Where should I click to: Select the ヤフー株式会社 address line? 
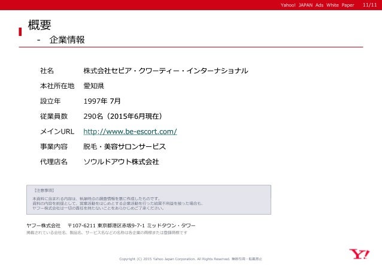tap(111, 225)
